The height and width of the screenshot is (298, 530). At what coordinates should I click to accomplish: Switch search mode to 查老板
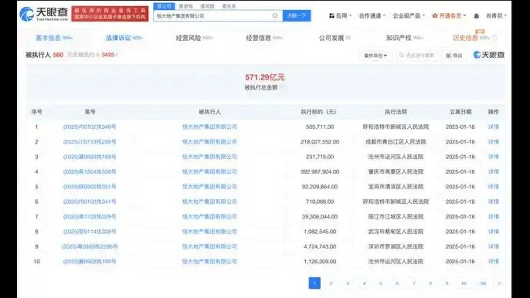185,6
